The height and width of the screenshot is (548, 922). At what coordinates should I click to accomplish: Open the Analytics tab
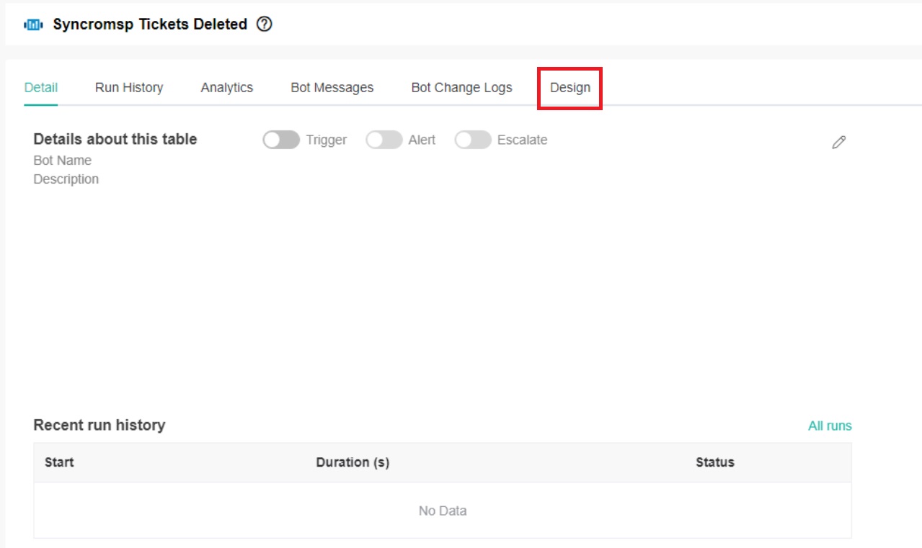coord(227,87)
